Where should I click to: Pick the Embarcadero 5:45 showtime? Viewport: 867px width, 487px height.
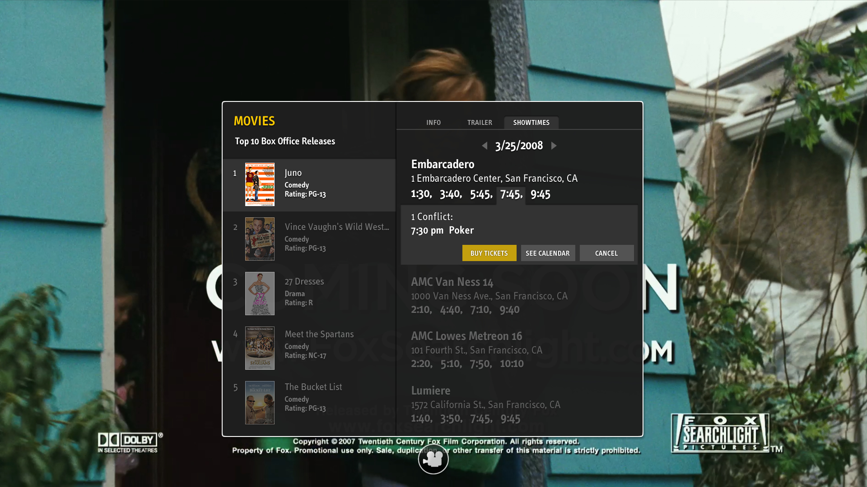coord(481,194)
